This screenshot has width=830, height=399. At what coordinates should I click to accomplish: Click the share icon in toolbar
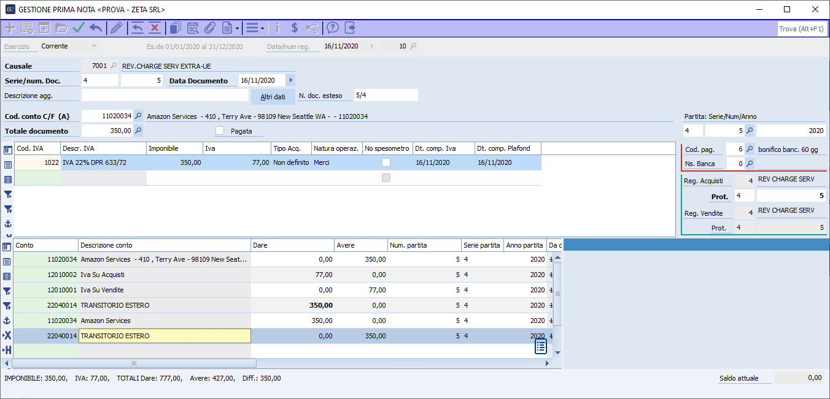tap(312, 28)
